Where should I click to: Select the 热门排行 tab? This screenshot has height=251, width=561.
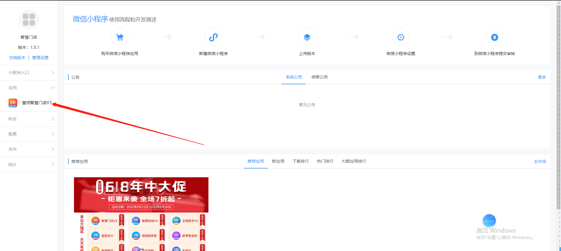pos(325,161)
